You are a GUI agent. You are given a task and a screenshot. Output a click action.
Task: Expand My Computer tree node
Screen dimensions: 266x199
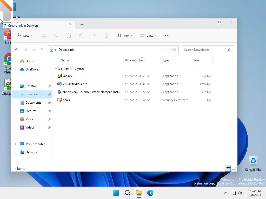click(15, 144)
